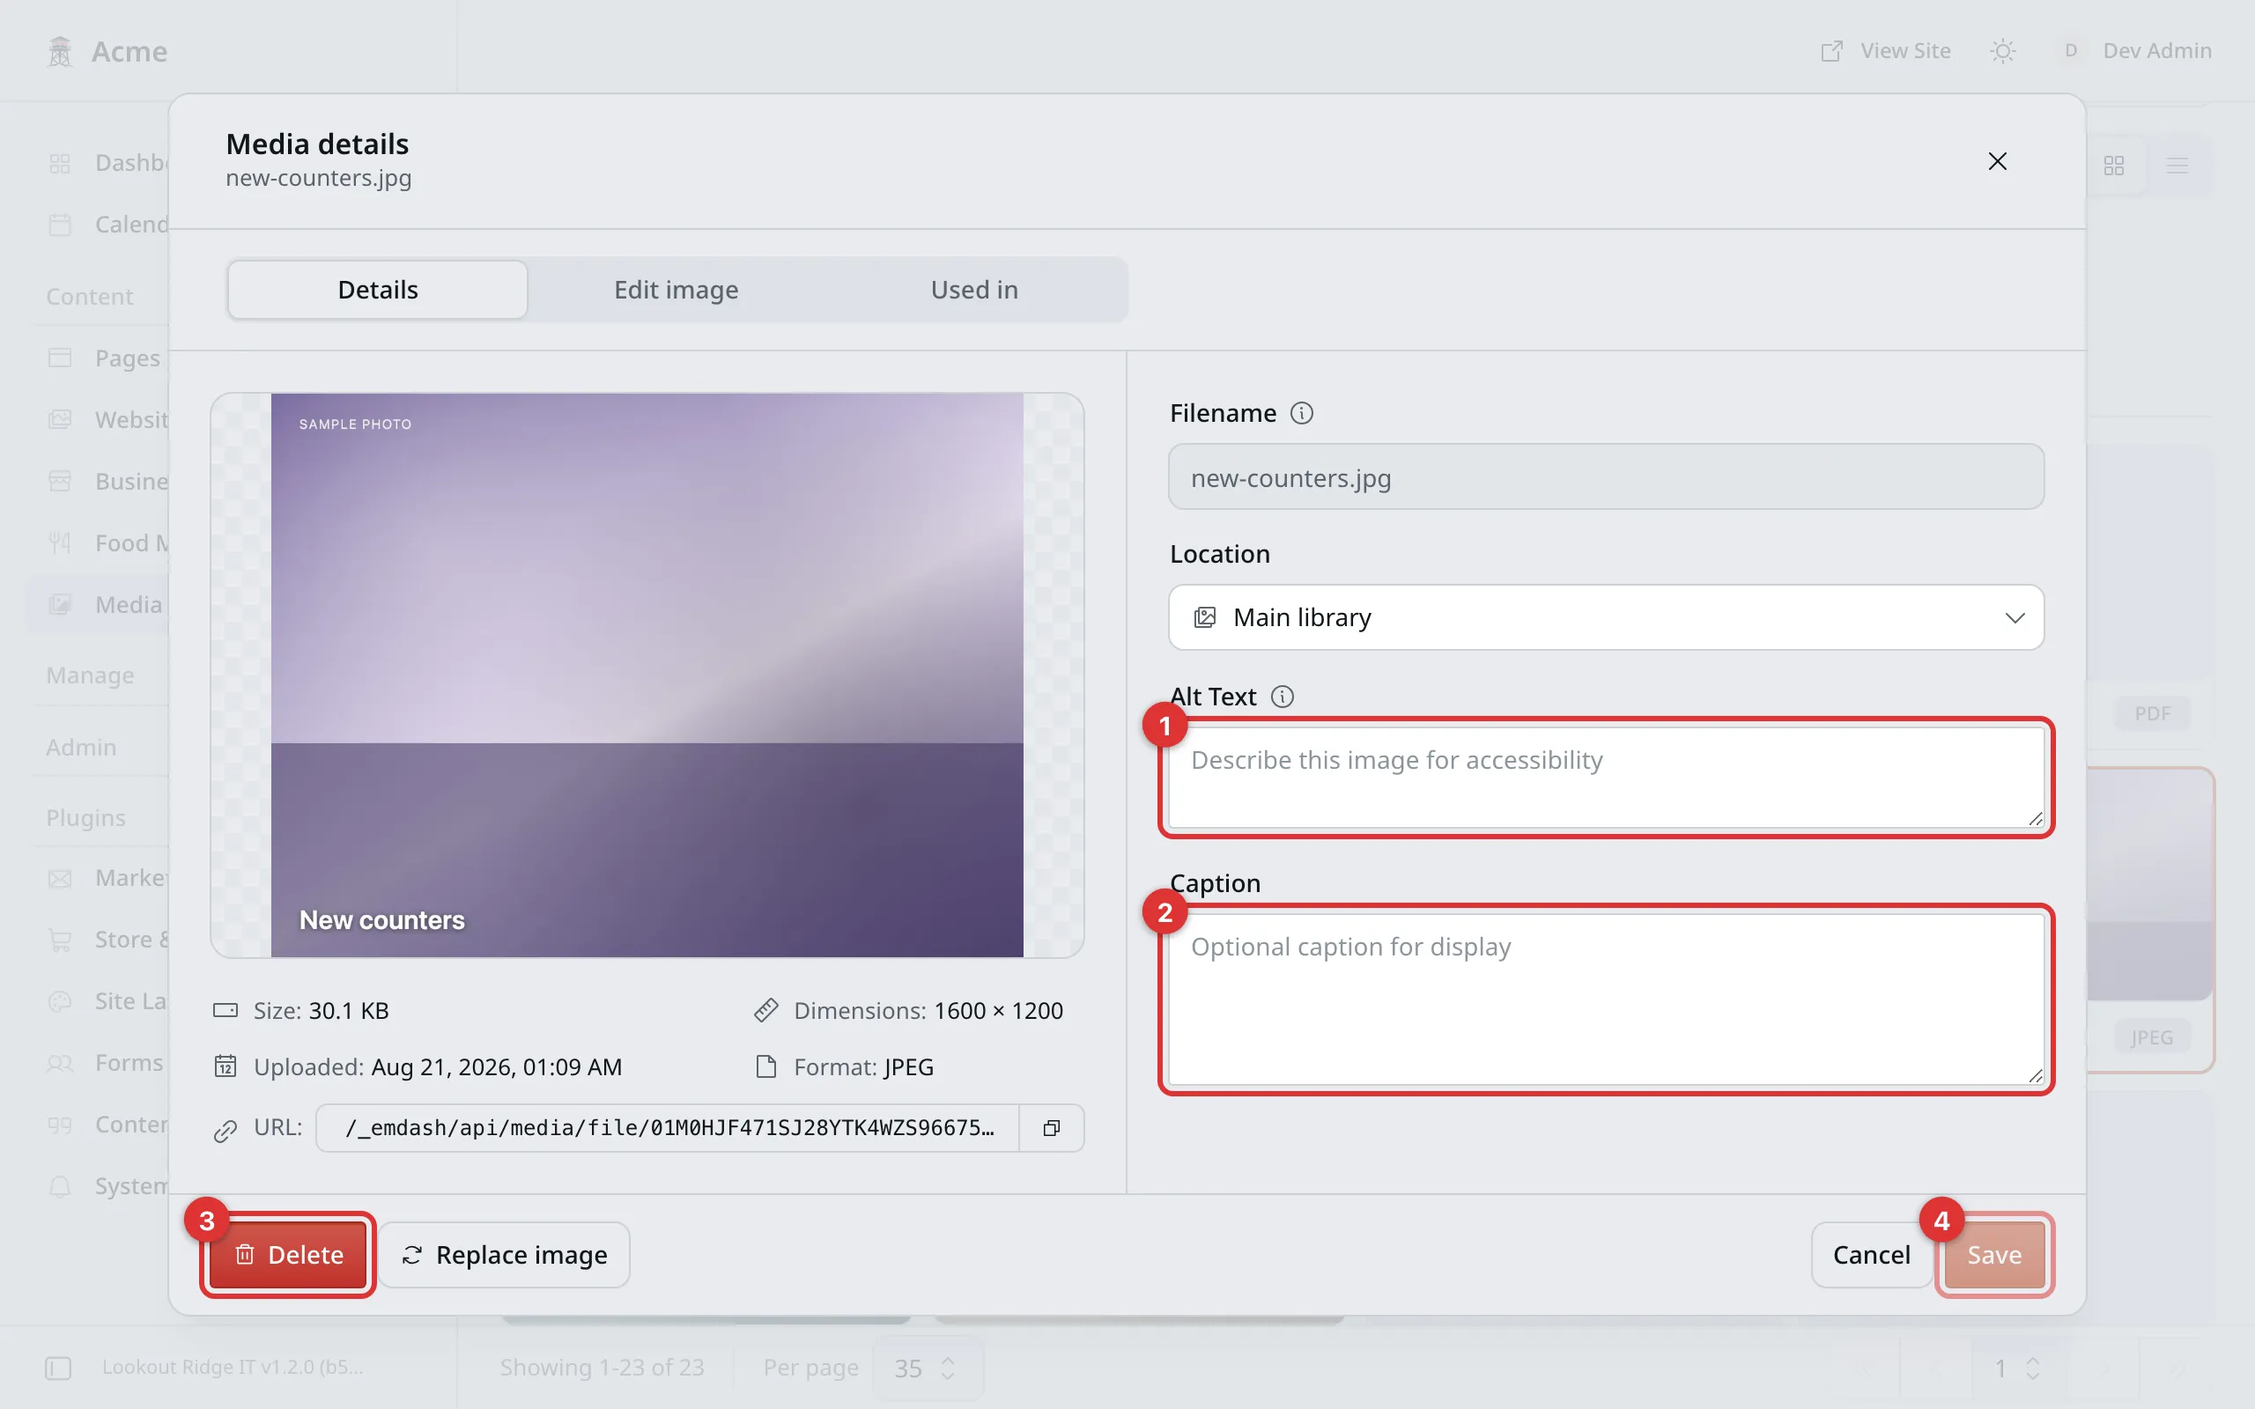
Task: Select the Details tab
Action: tap(377, 290)
